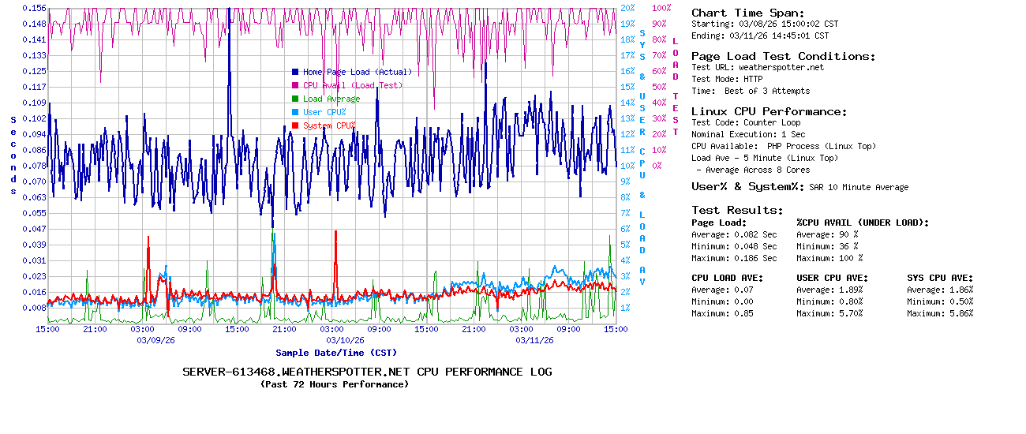Click the blue Home Page Load legend swatch
1026x434 pixels.
[x=295, y=72]
